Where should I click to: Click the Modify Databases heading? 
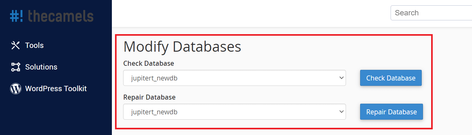(x=182, y=47)
